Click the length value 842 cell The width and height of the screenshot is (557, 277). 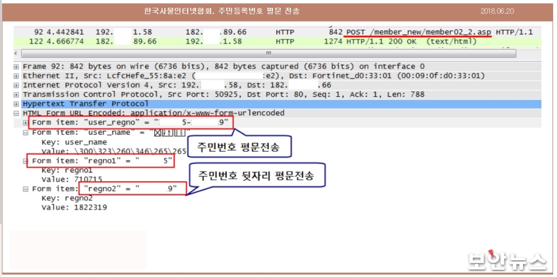tap(336, 32)
